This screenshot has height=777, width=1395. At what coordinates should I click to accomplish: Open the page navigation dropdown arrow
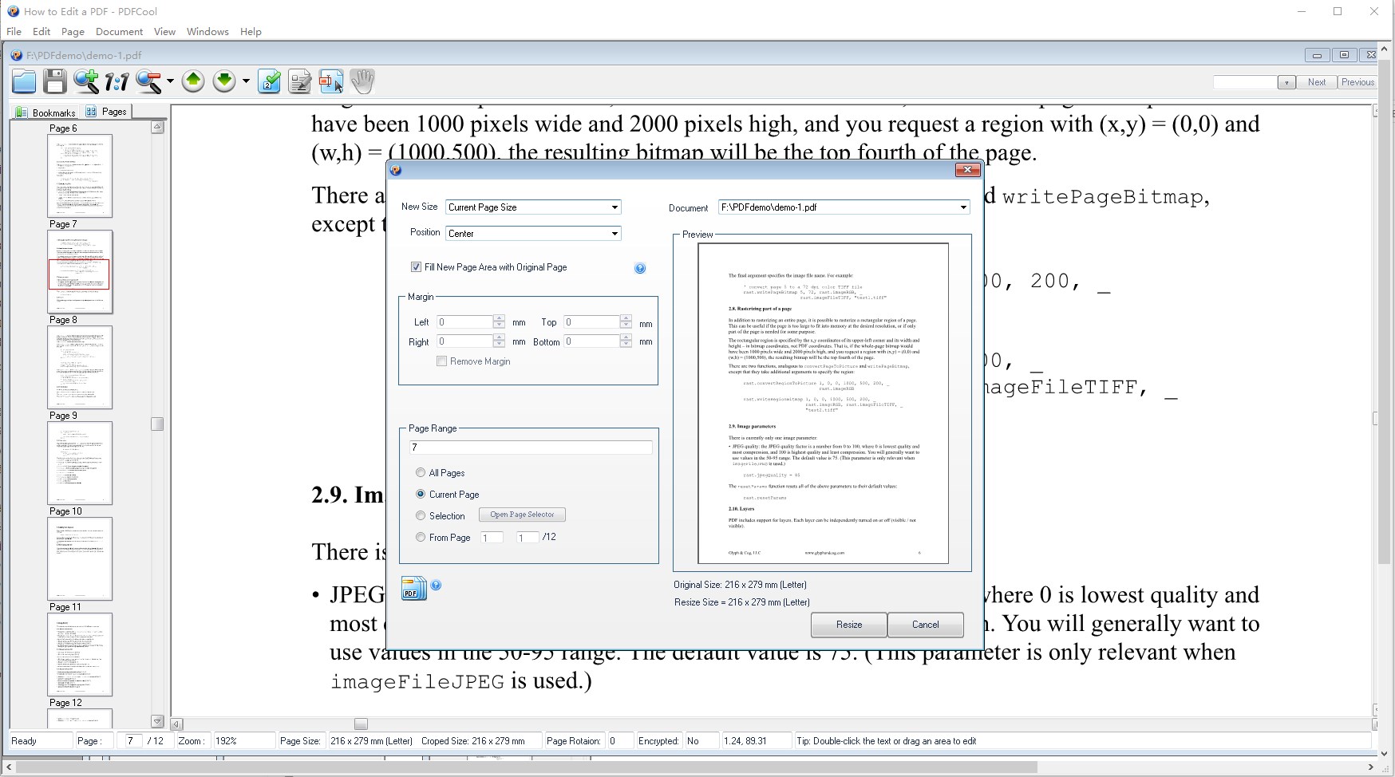click(x=246, y=81)
